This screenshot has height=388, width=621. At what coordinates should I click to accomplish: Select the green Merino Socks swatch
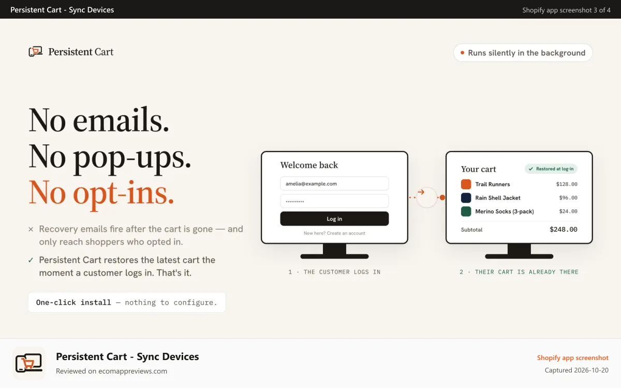(466, 211)
